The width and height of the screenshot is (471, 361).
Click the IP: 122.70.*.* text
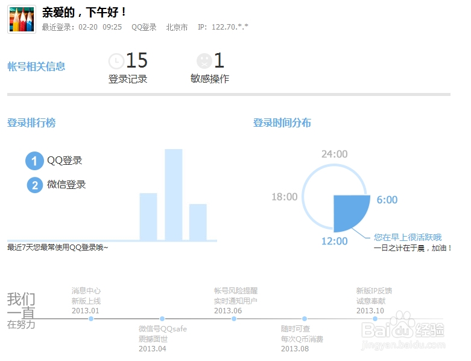pyautogui.click(x=223, y=27)
